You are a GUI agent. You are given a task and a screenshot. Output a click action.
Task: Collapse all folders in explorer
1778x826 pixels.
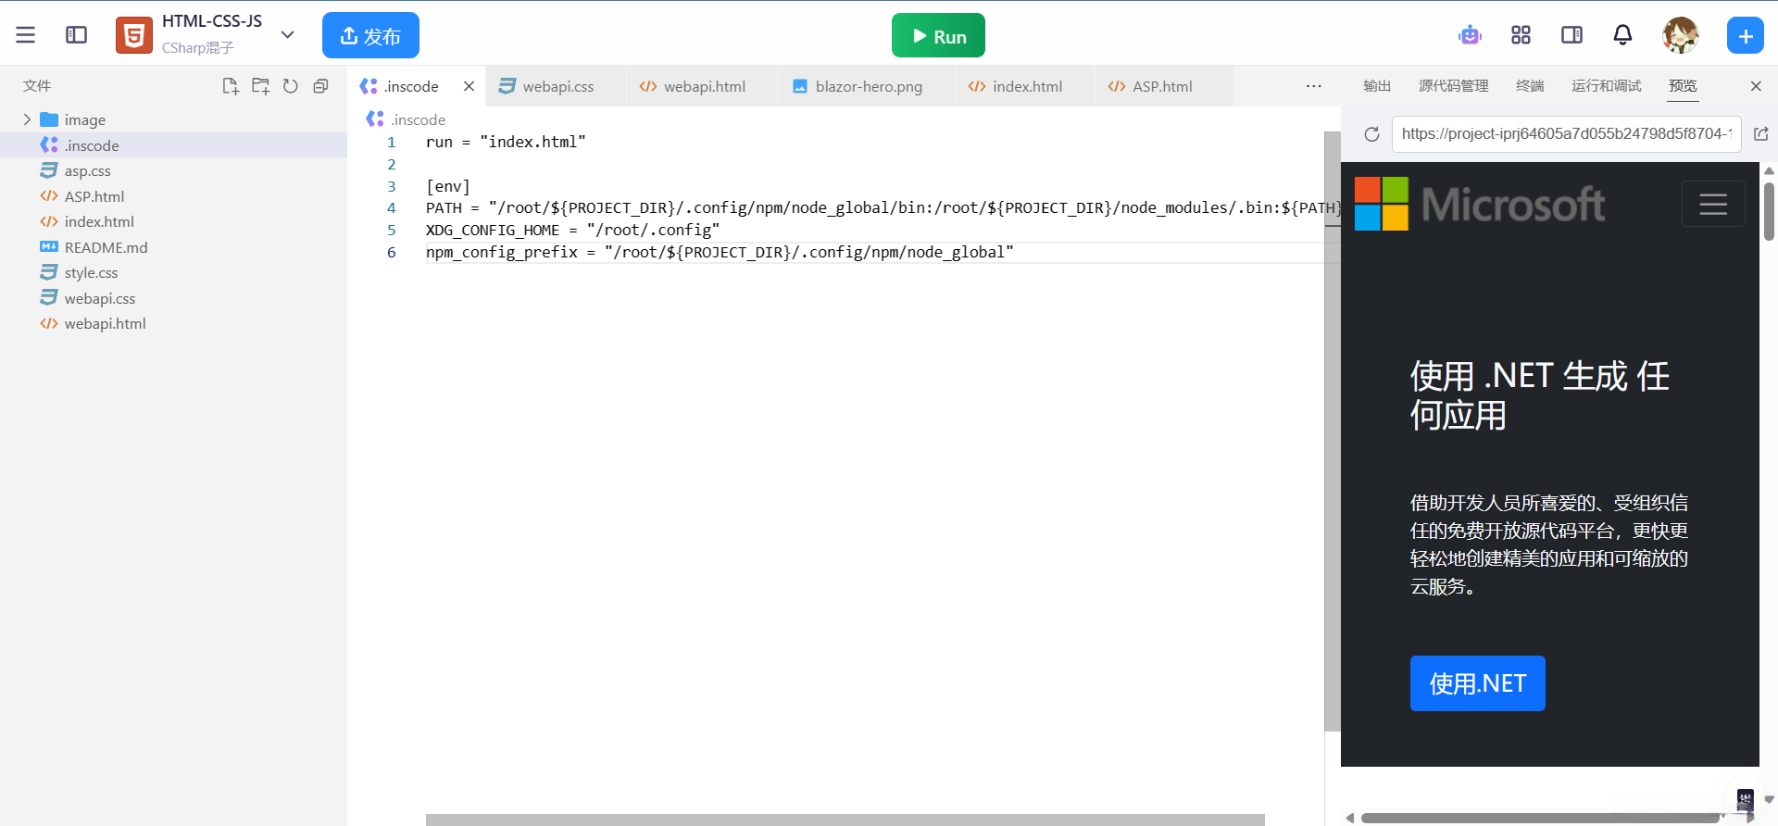point(320,86)
